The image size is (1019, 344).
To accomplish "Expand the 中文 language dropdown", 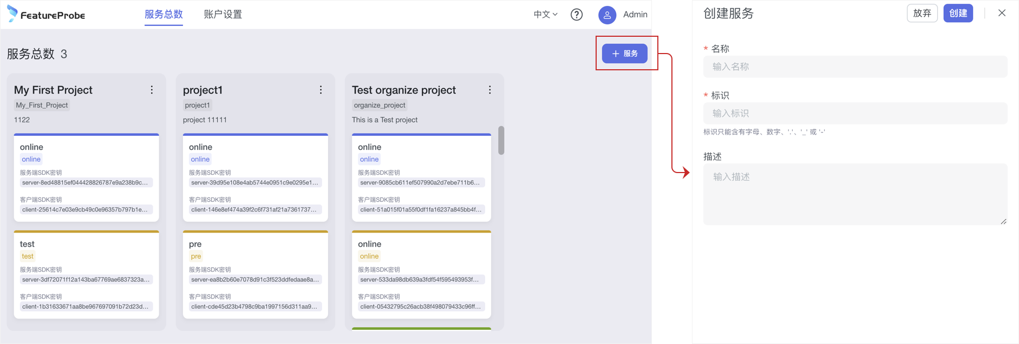I will [545, 15].
